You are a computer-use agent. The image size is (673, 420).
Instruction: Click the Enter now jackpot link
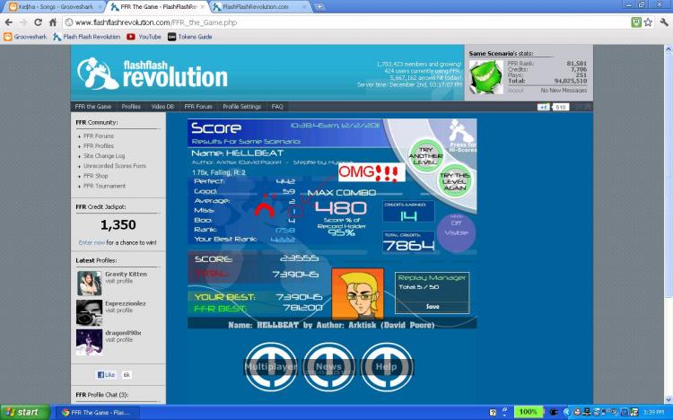(92, 242)
